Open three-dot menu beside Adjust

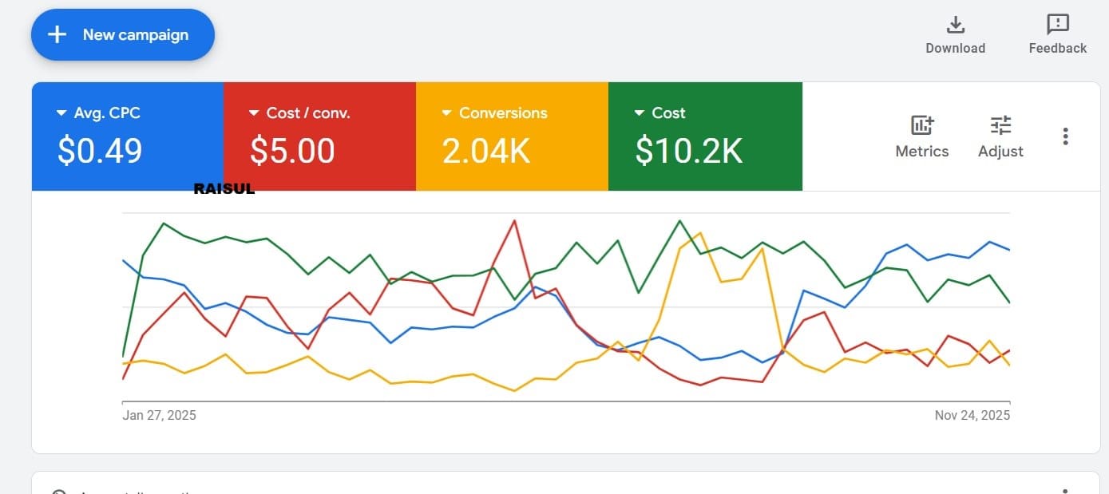pos(1065,136)
